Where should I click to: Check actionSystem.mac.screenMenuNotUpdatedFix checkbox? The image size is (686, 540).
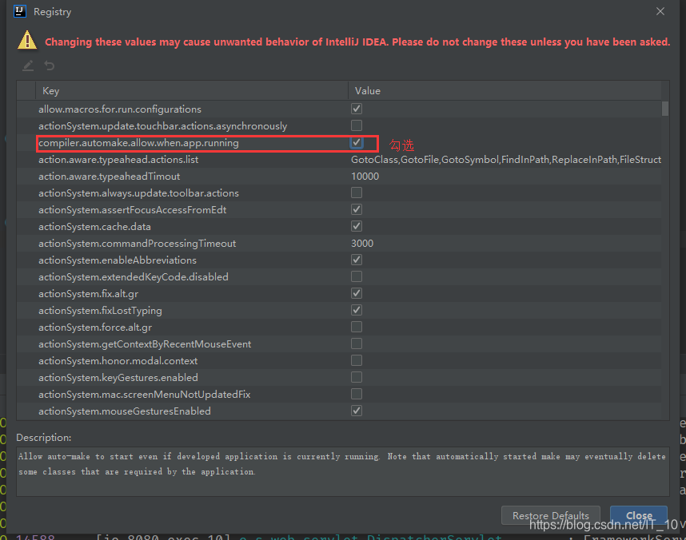pyautogui.click(x=357, y=394)
